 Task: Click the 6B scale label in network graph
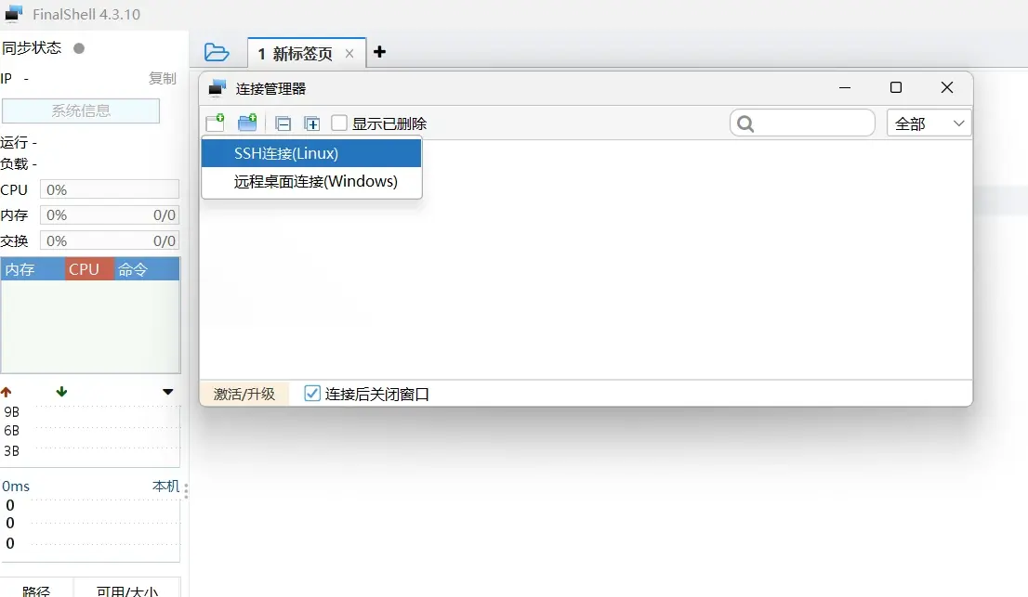point(12,431)
